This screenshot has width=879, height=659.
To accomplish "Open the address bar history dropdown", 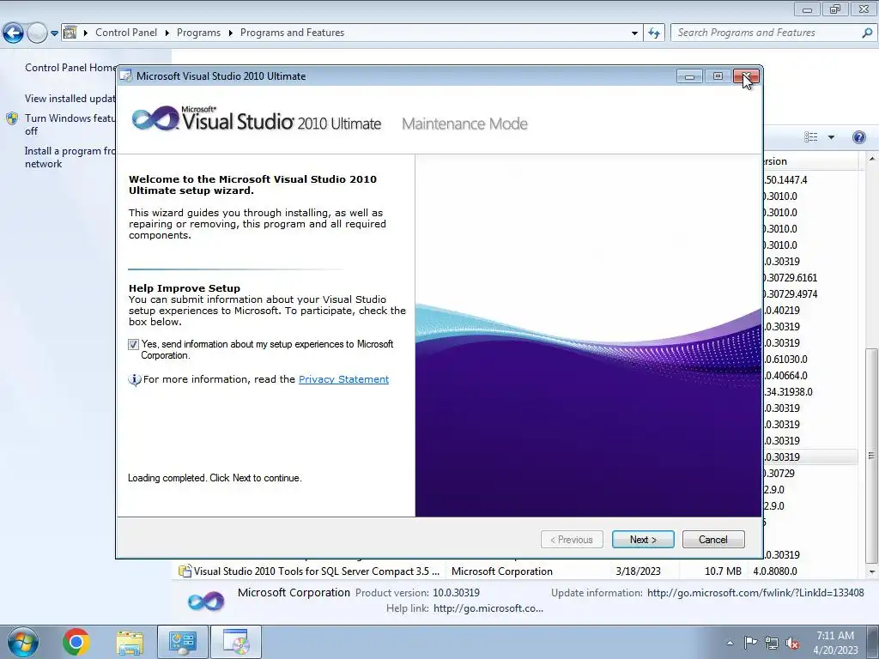I will [634, 33].
